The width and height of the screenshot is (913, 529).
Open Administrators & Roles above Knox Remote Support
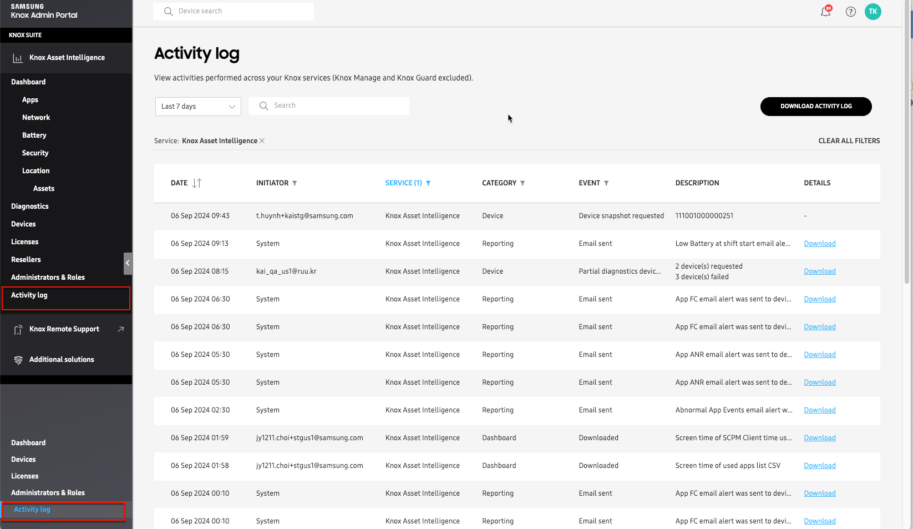pyautogui.click(x=48, y=278)
